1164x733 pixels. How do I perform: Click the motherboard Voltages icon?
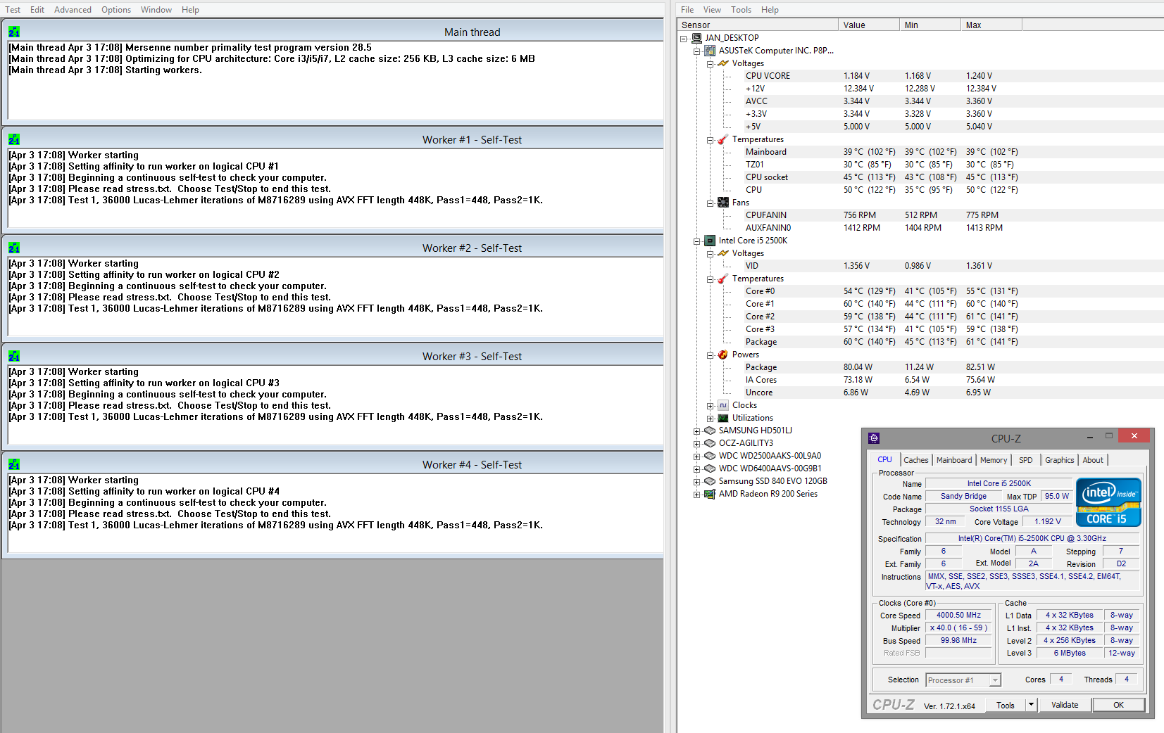723,63
